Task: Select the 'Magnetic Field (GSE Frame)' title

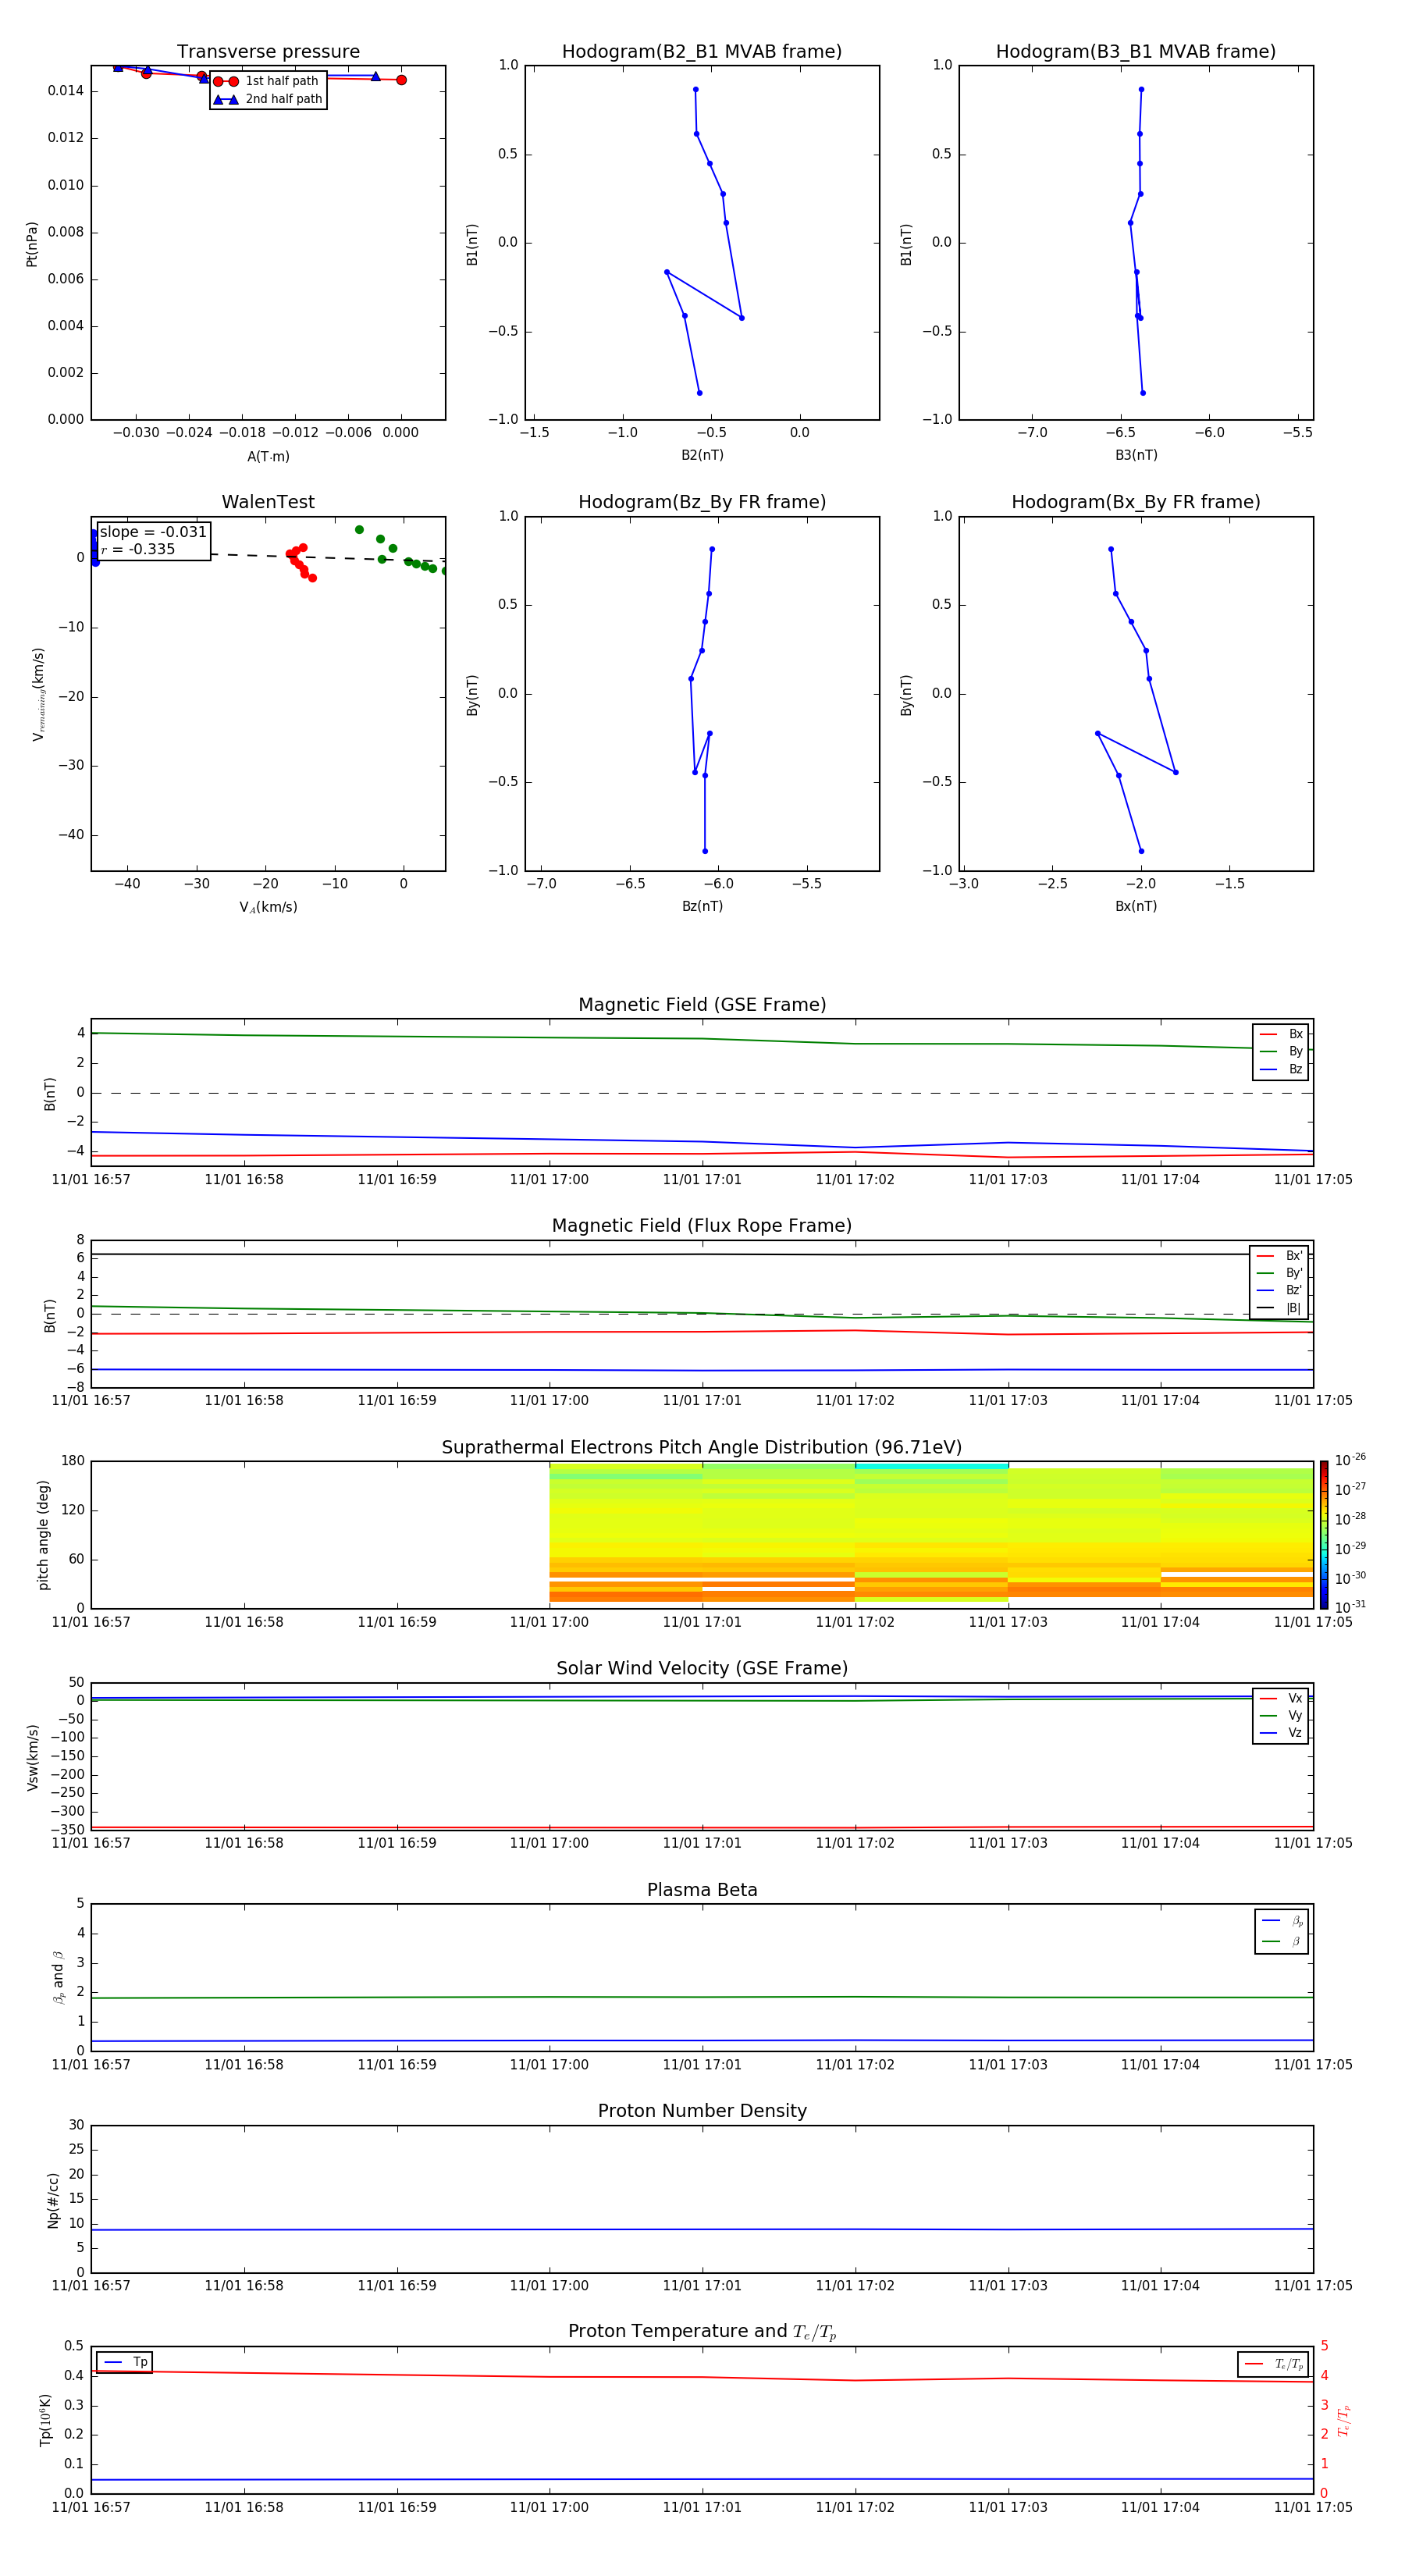Action: pos(702,1005)
